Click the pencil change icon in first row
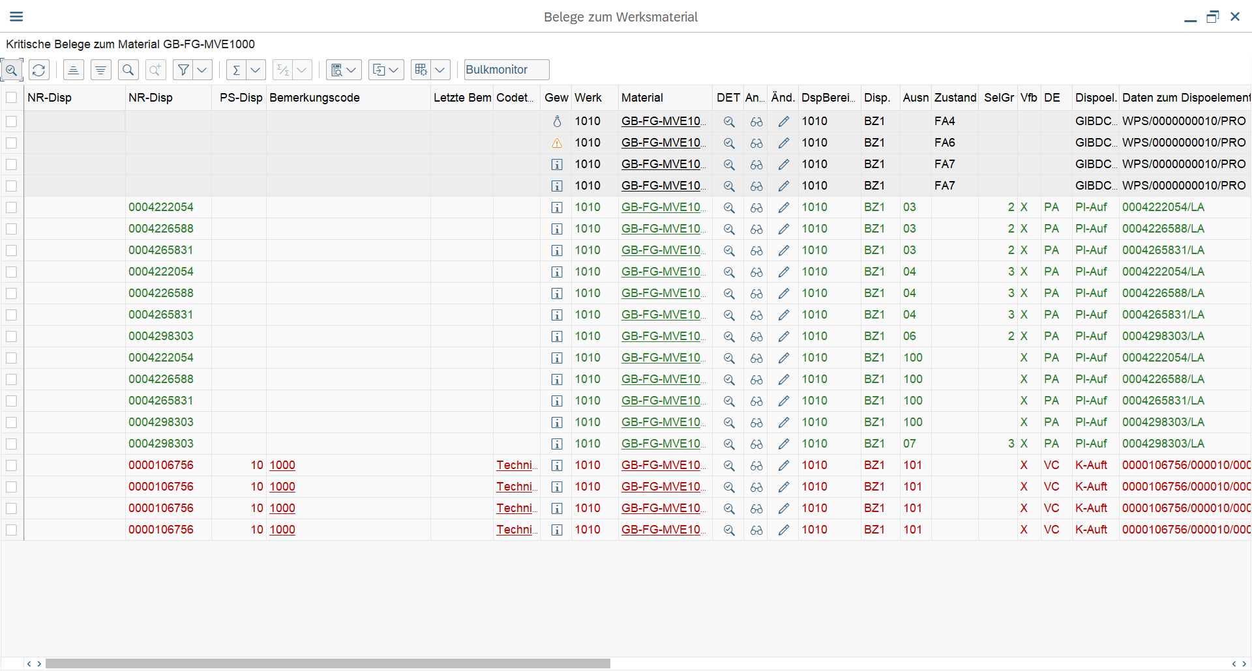 783,121
